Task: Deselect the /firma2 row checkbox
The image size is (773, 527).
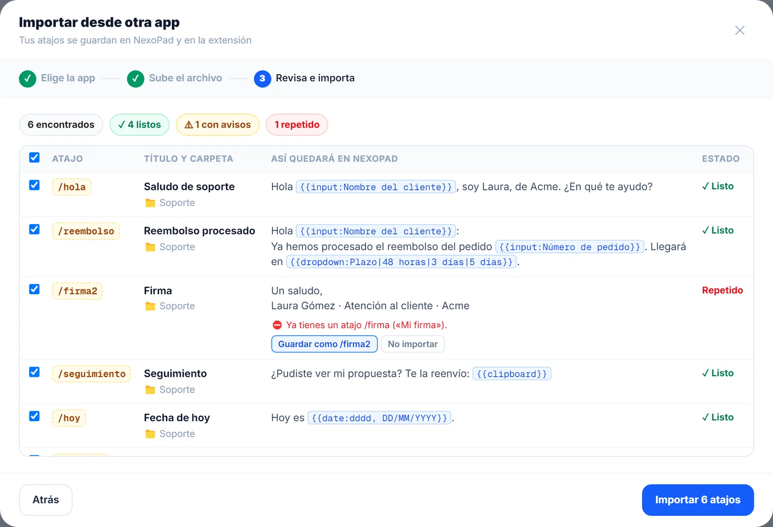Action: coord(34,289)
